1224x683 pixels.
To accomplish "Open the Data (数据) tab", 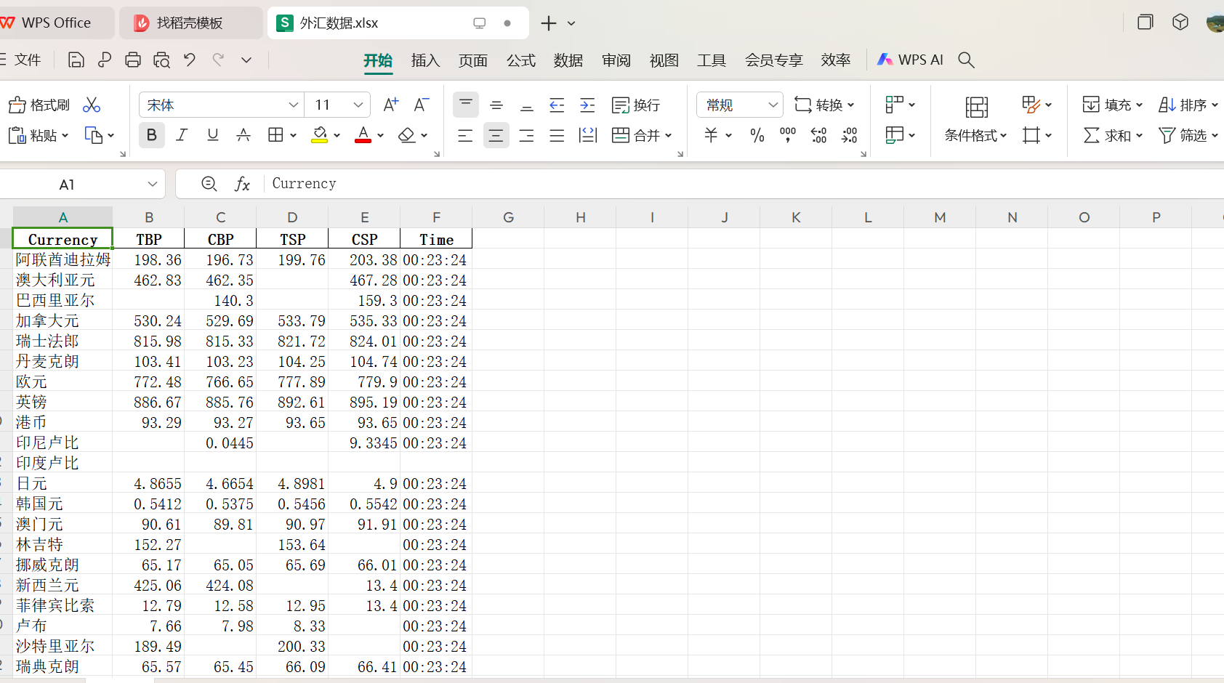I will (x=568, y=60).
